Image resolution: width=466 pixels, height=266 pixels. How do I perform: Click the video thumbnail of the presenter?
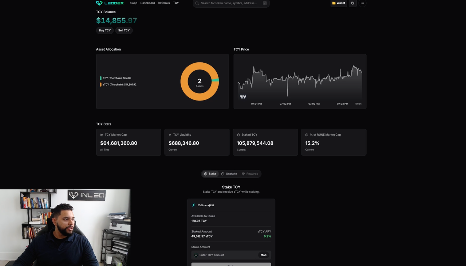click(65, 227)
